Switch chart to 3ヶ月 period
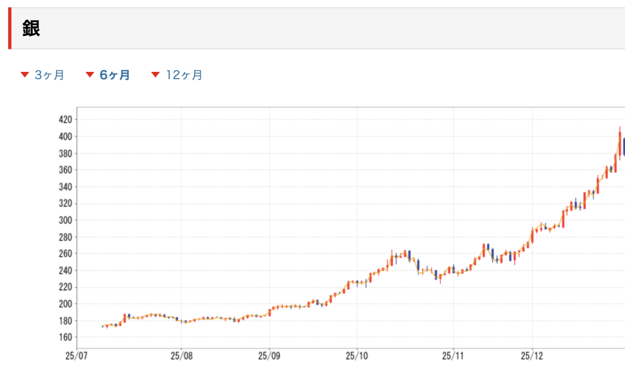This screenshot has width=625, height=376. coord(49,75)
